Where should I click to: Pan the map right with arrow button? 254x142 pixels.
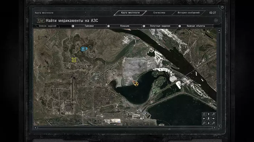[x=213, y=119]
